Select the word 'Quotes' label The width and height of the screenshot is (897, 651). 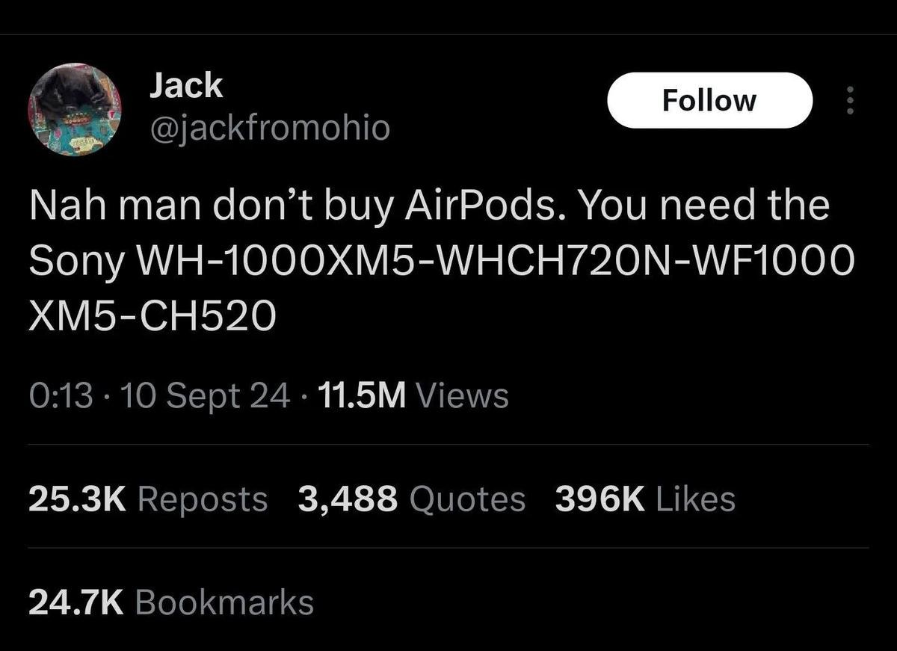(467, 500)
